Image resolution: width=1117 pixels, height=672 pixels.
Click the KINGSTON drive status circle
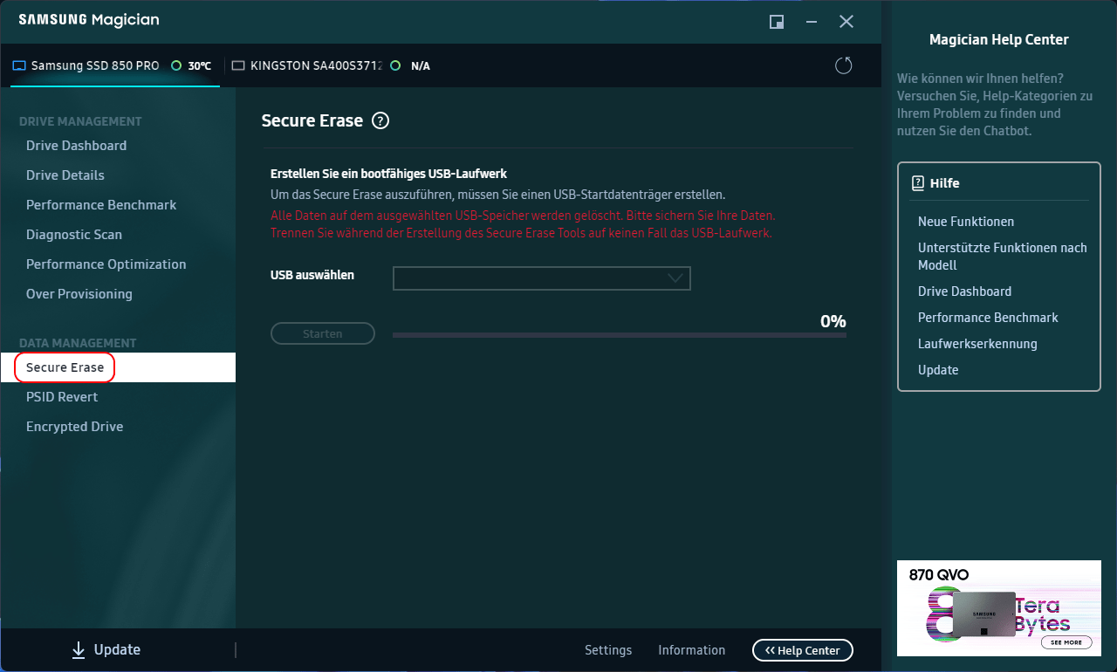396,65
